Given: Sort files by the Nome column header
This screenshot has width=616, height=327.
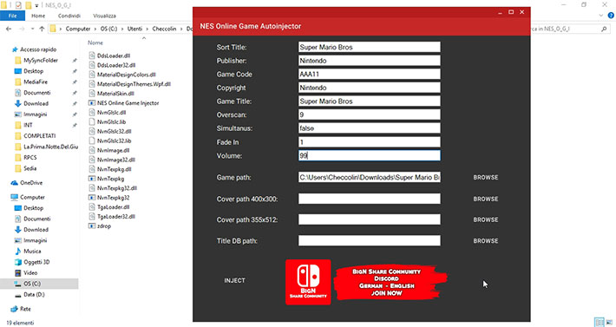Looking at the screenshot, I should [x=95, y=43].
